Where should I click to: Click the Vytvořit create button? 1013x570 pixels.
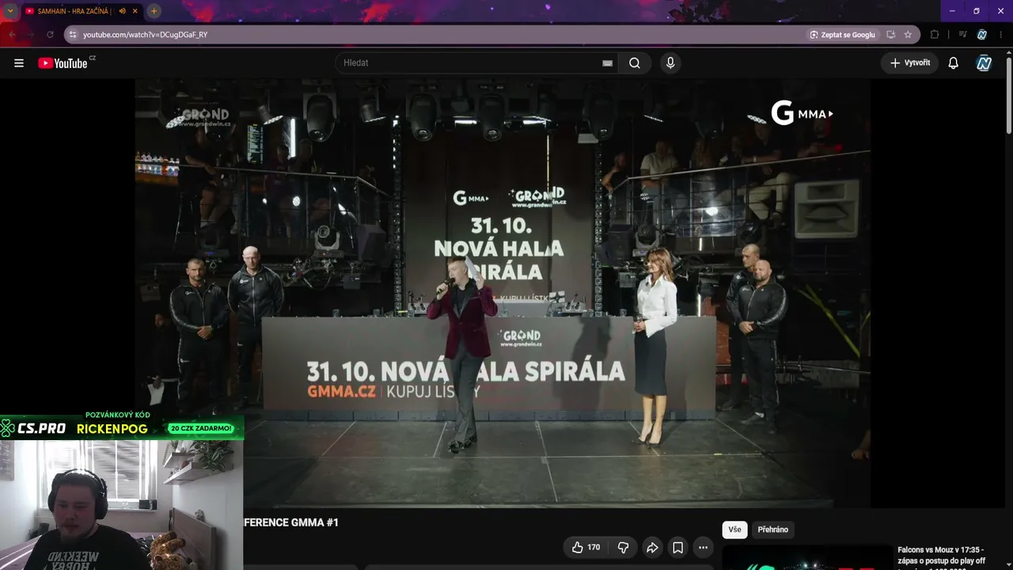click(909, 63)
